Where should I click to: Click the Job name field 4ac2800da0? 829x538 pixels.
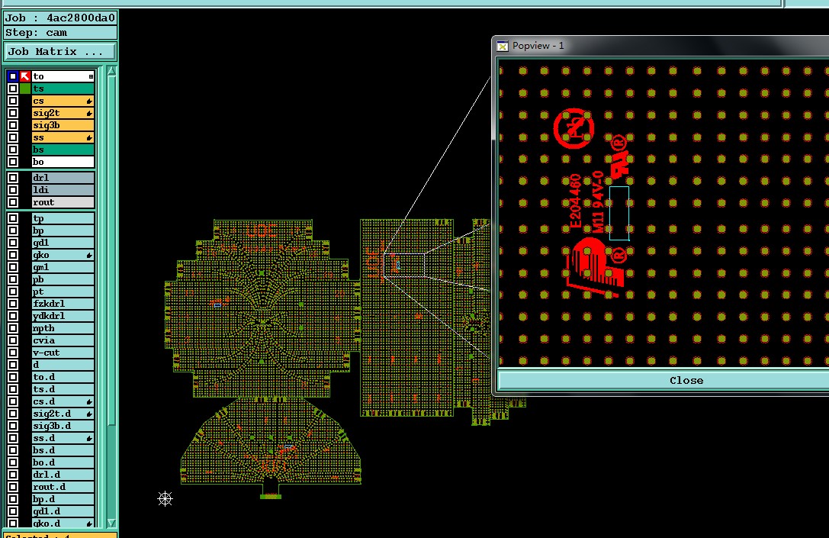click(60, 18)
